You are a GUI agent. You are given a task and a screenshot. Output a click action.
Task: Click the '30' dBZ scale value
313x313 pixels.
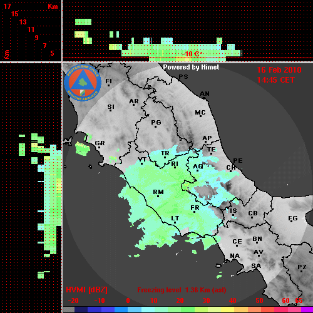pos(206,300)
